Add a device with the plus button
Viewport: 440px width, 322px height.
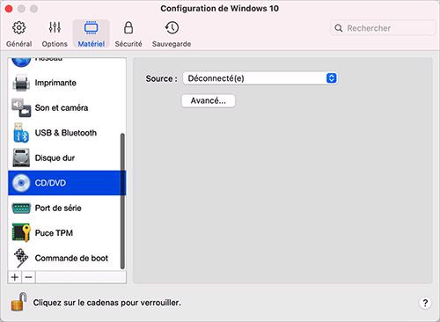(15, 277)
